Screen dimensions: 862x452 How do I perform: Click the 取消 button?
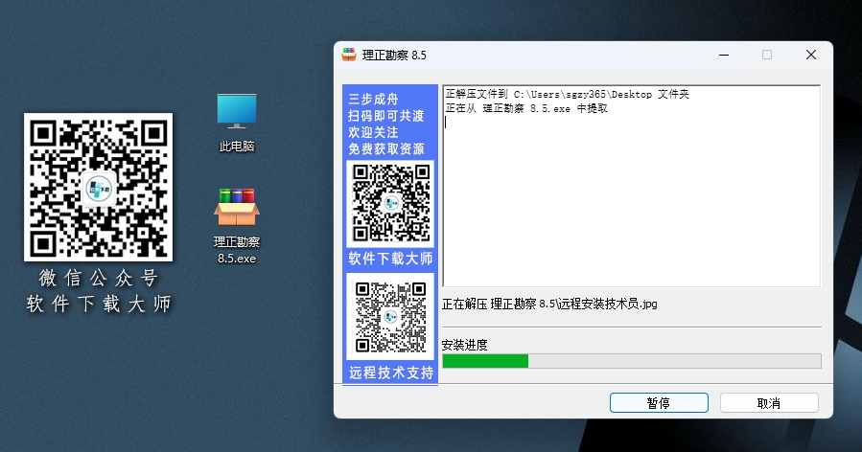point(769,402)
